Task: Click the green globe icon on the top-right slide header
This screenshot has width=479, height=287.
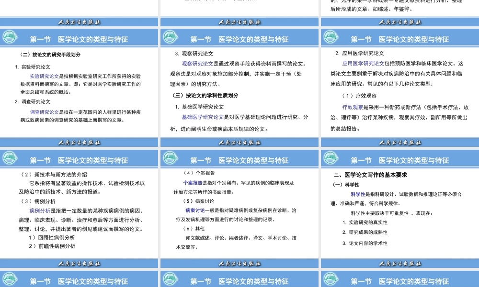Action: click(x=331, y=37)
